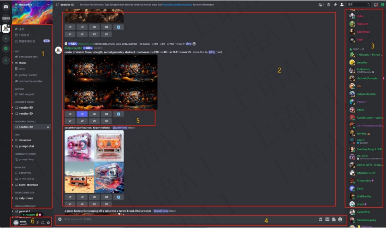Open User Settings gear icon

pos(48,223)
